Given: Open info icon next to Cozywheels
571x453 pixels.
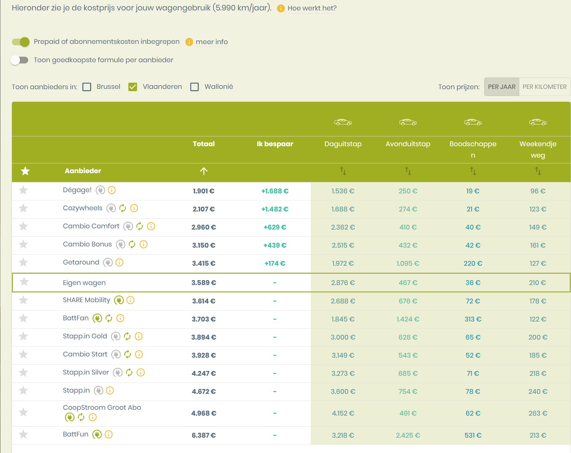Looking at the screenshot, I should tap(134, 208).
